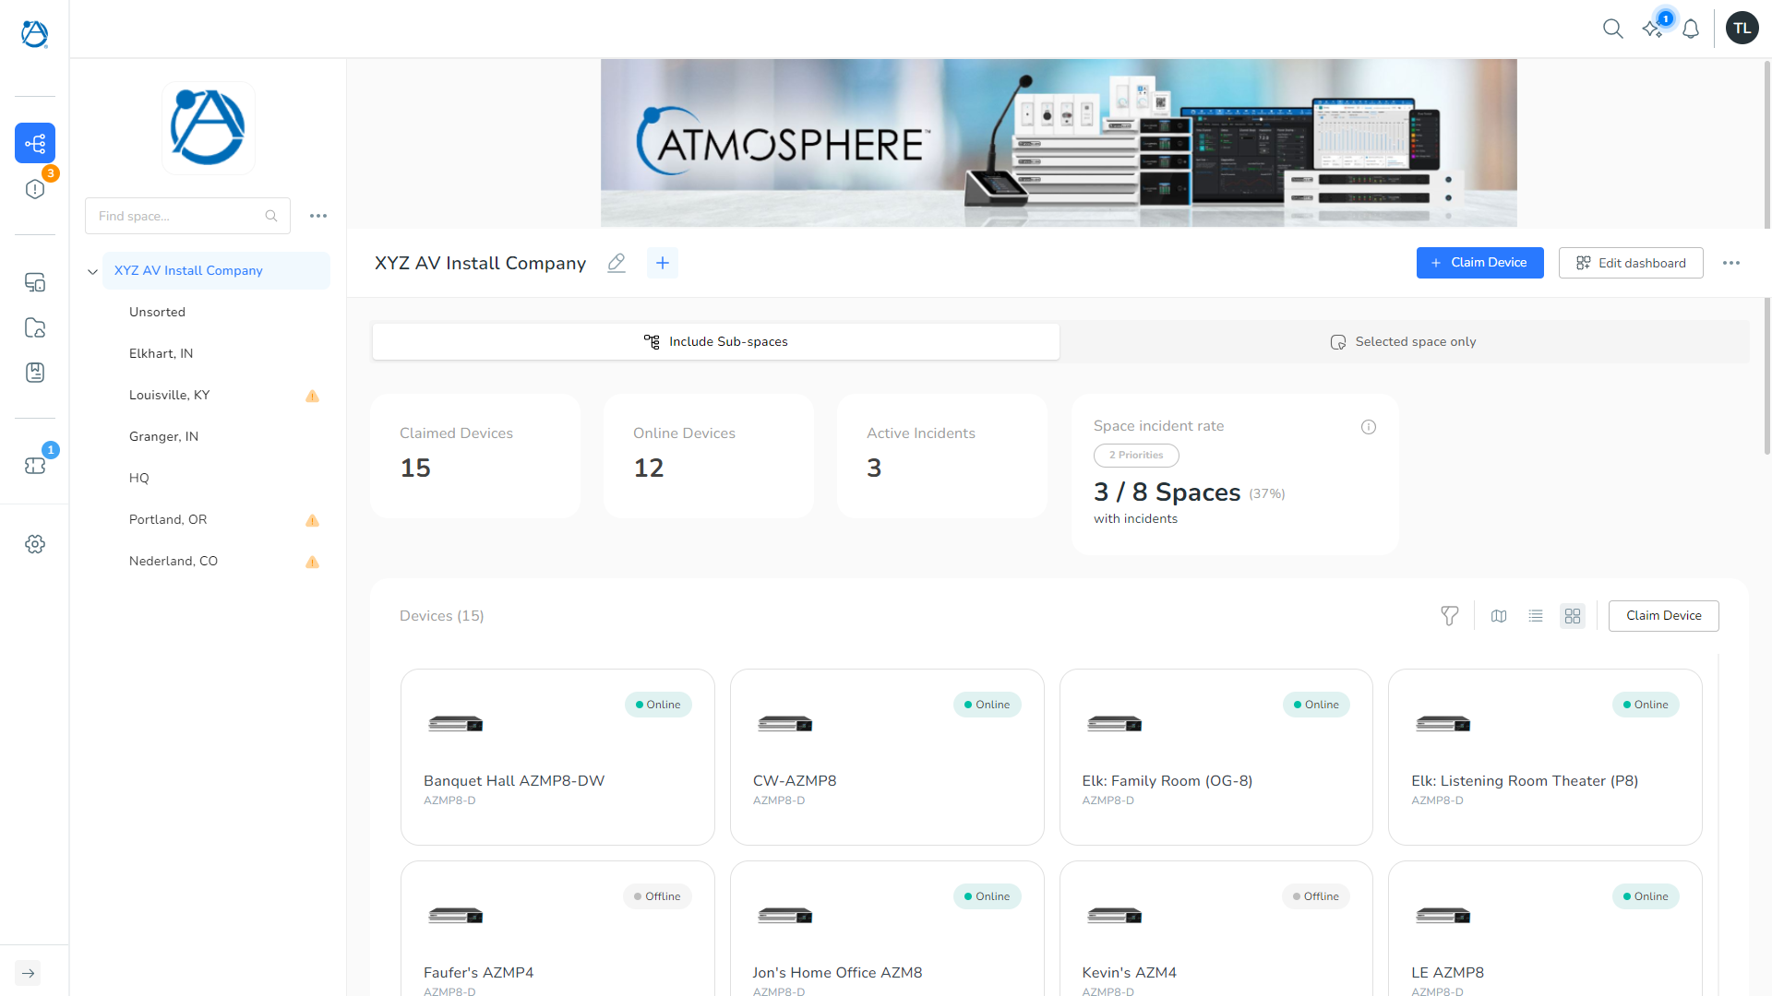Click the Claim Device button
1772x996 pixels.
1479,263
